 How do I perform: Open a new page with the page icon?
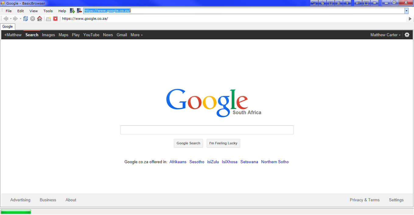coord(48,19)
